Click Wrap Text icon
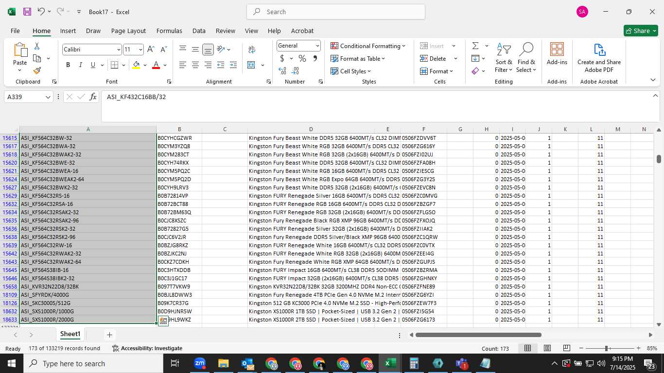Screen dimensions: 664x373 [x=252, y=50]
